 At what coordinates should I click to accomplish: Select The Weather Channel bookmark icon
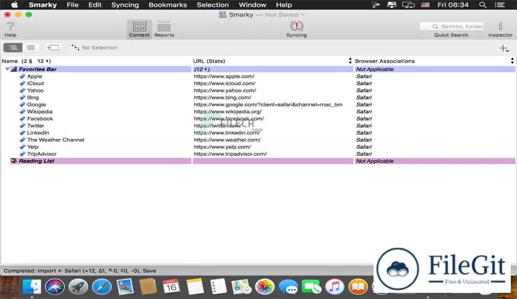click(x=22, y=140)
